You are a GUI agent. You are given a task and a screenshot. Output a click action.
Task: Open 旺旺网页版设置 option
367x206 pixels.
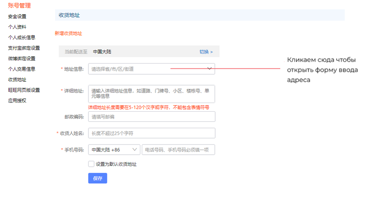24,90
